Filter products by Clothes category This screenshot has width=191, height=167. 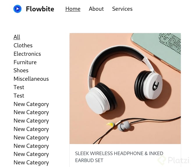point(23,46)
